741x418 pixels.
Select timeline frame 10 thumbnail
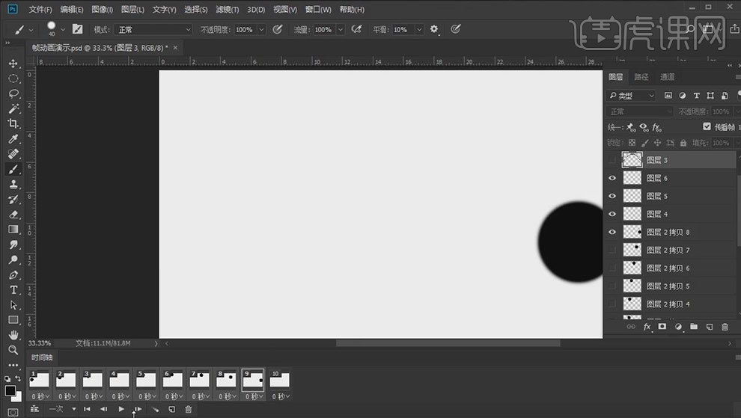point(279,380)
